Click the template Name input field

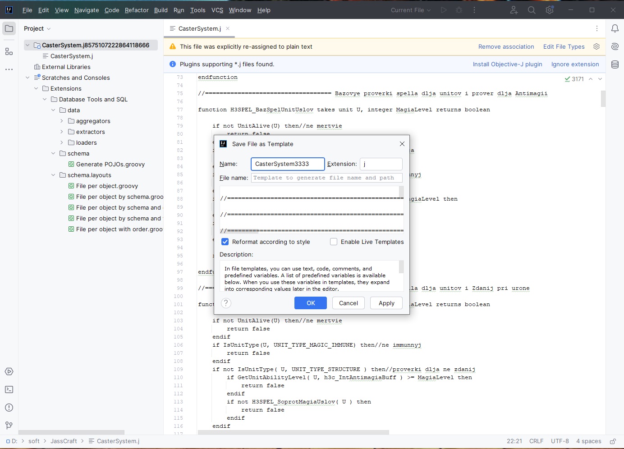coord(287,164)
